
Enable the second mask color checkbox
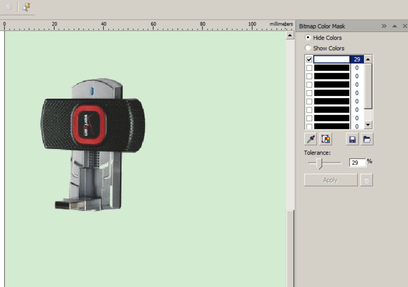point(309,68)
